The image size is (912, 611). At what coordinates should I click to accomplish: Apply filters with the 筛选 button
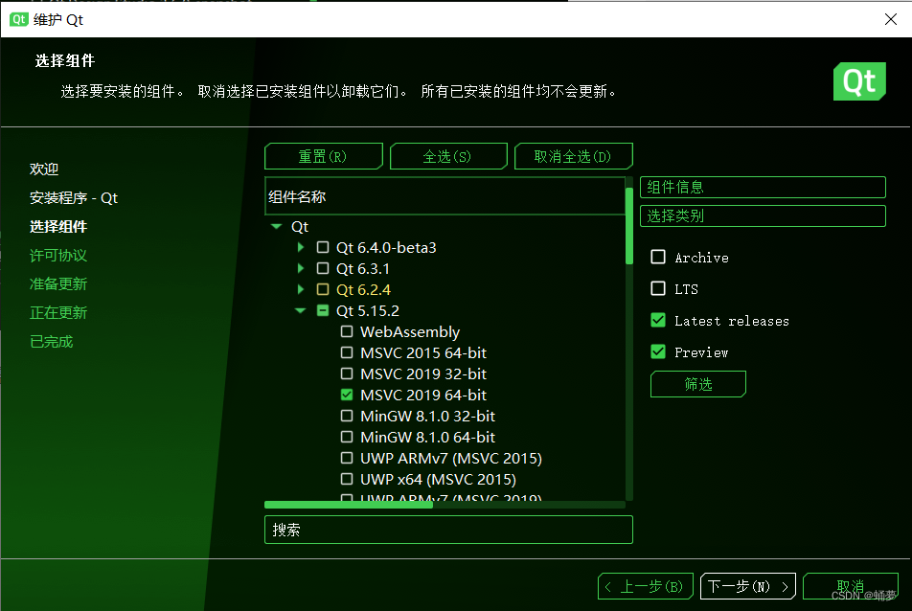[698, 384]
